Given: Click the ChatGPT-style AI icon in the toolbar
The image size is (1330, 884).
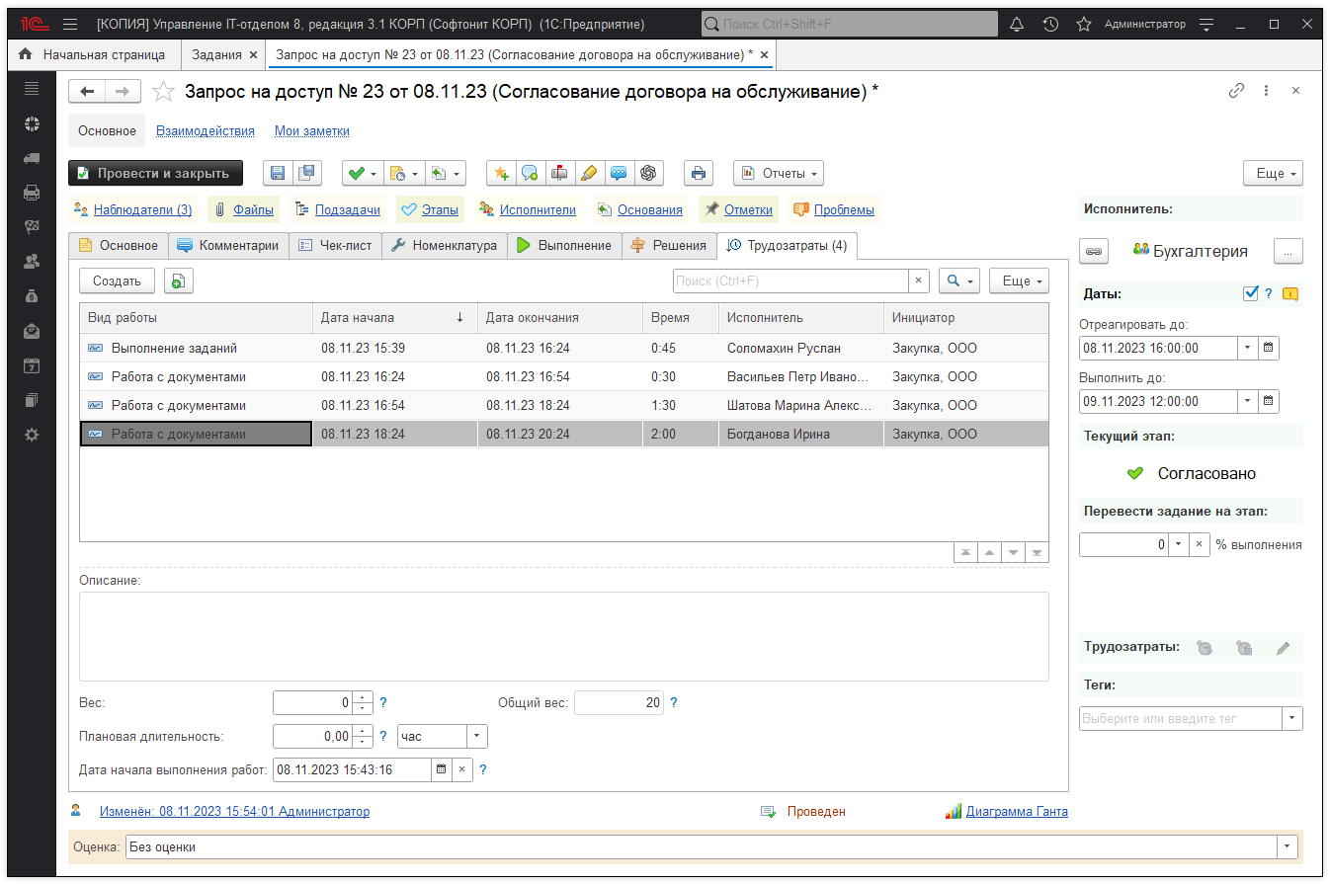Looking at the screenshot, I should pyautogui.click(x=648, y=173).
